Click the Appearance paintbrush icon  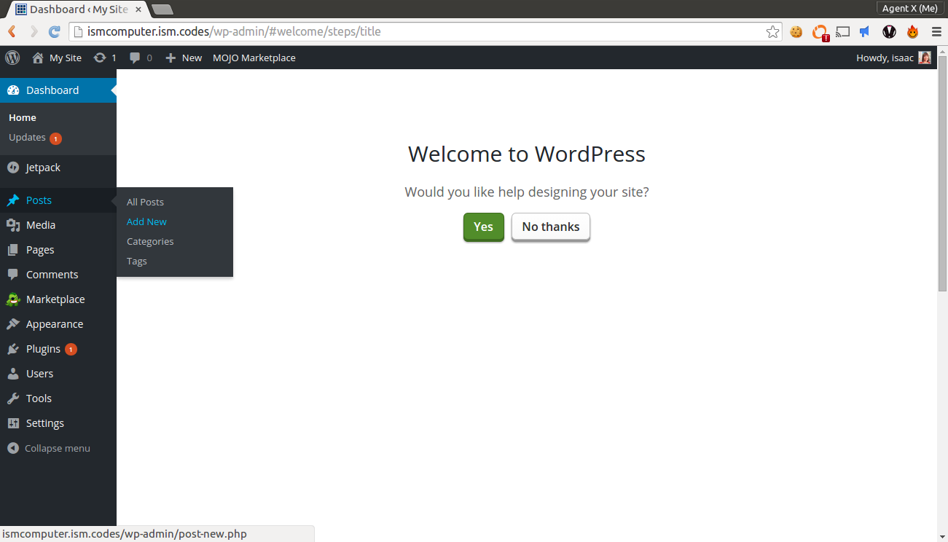tap(13, 324)
